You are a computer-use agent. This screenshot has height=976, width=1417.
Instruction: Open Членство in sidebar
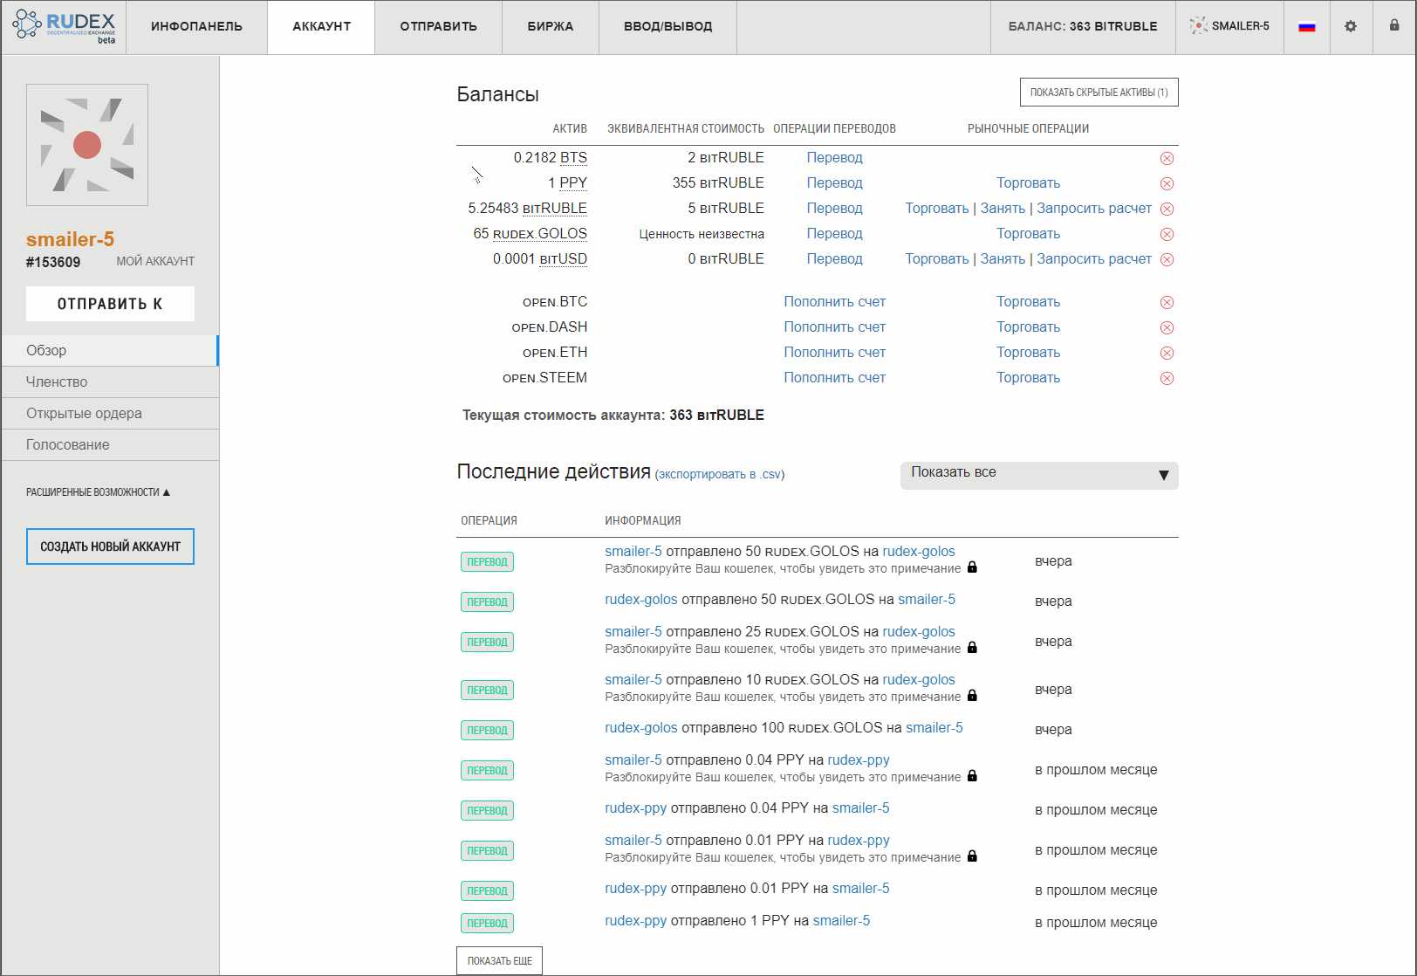pyautogui.click(x=109, y=381)
